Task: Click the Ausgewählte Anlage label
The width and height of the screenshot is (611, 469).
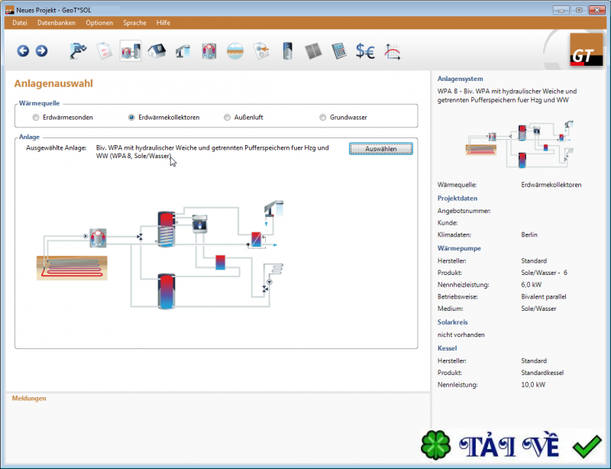Action: (56, 148)
